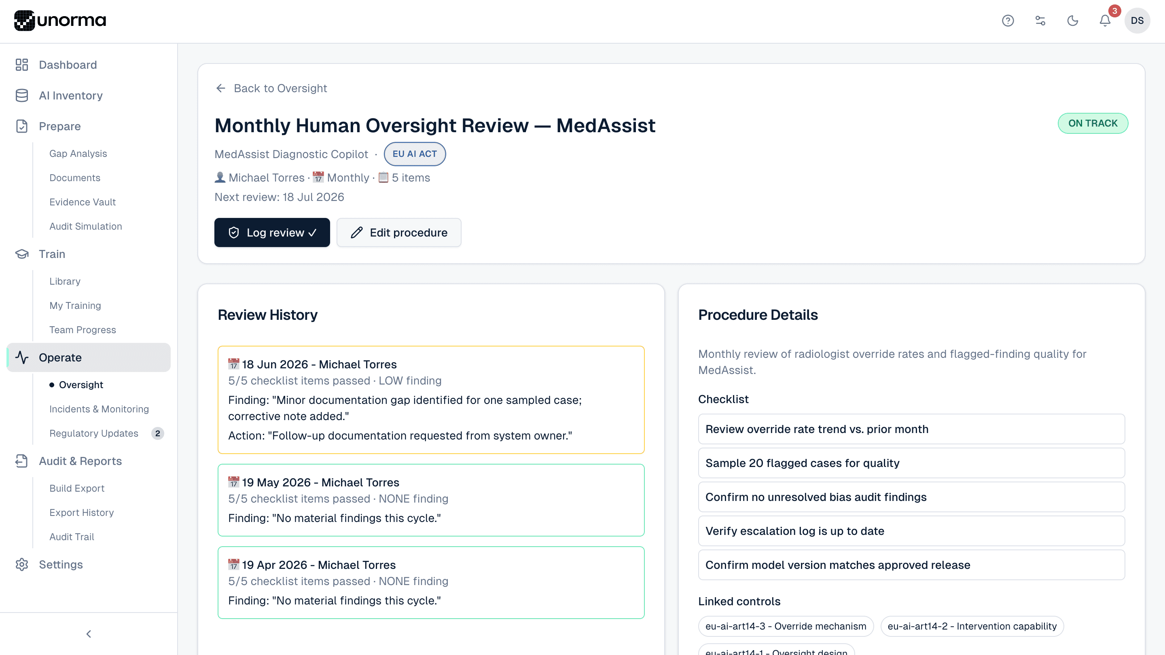The width and height of the screenshot is (1165, 655).
Task: Click the Dashboard grid icon
Action: coord(22,65)
